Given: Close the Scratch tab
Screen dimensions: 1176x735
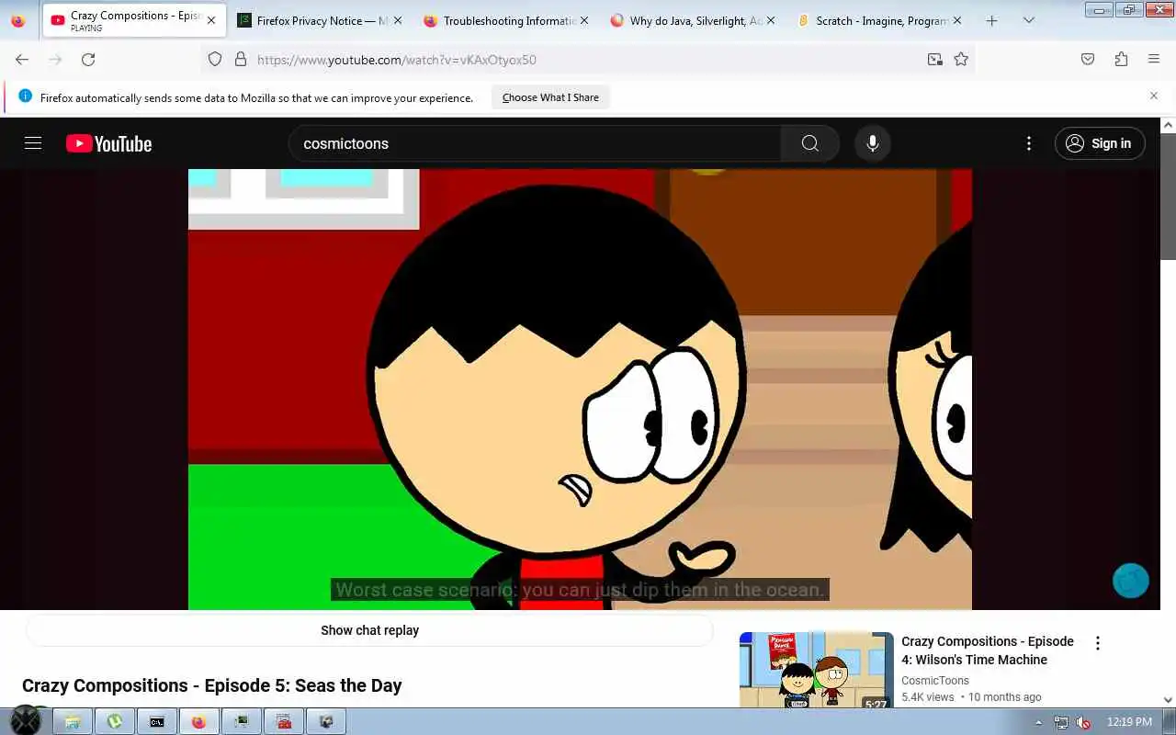Looking at the screenshot, I should (956, 20).
